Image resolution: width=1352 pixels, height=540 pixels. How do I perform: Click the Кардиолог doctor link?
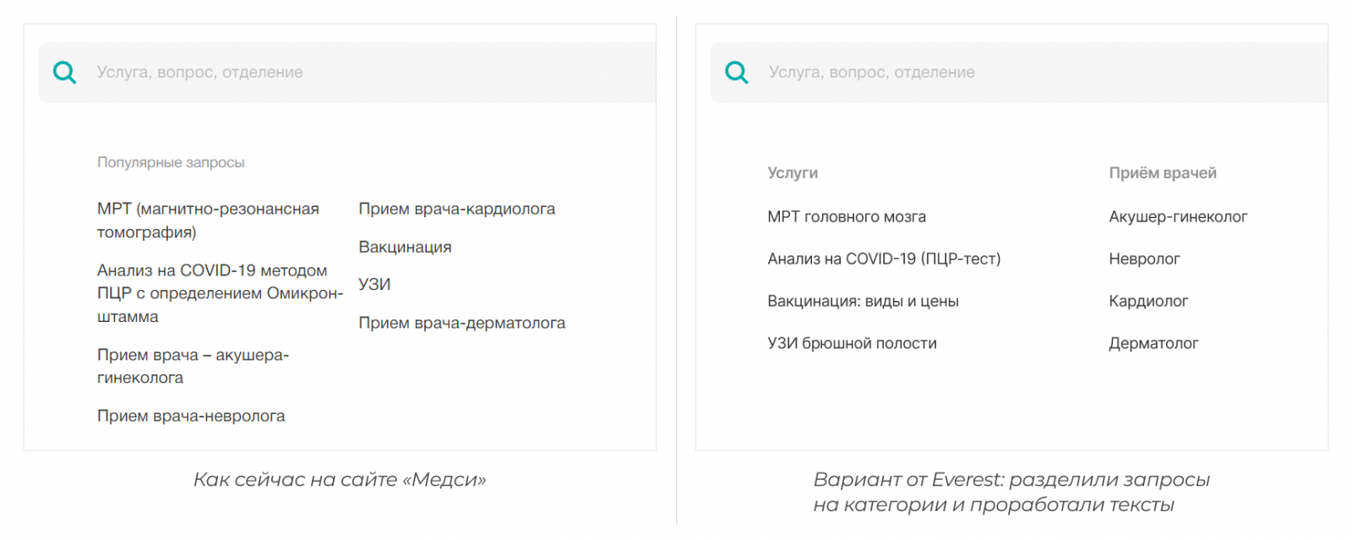click(1148, 302)
